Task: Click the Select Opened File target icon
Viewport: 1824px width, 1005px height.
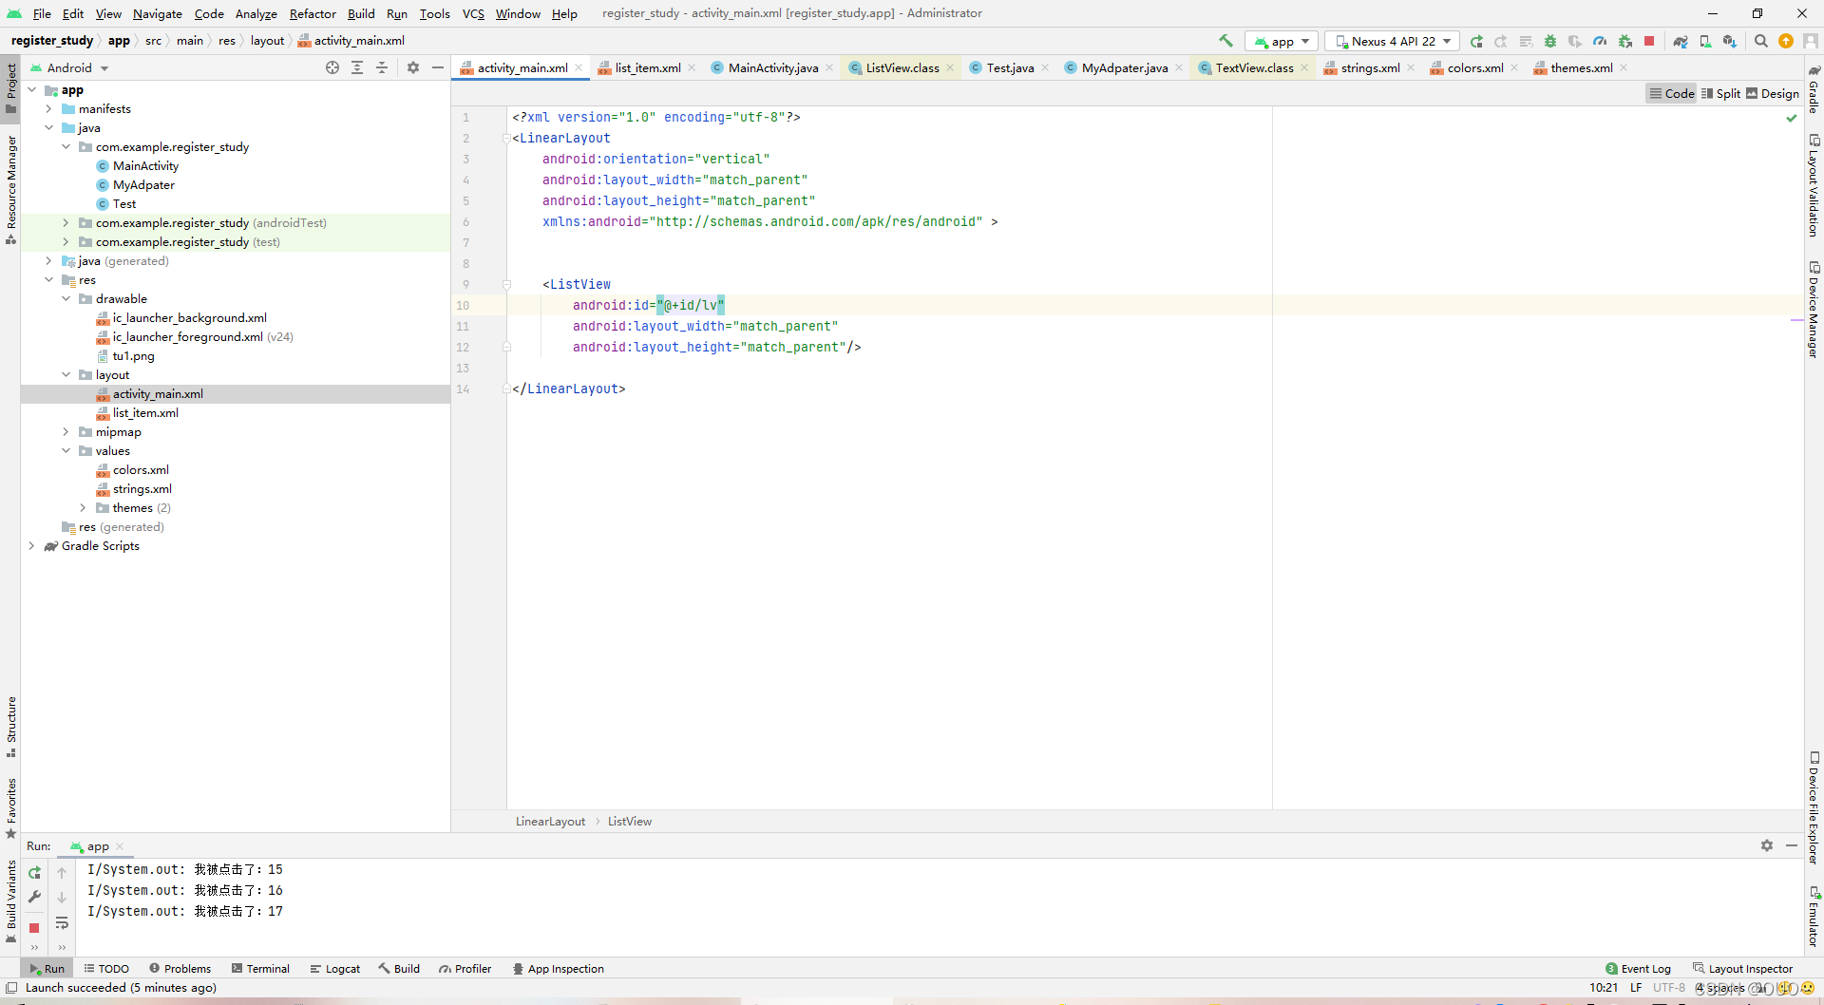Action: pos(332,67)
